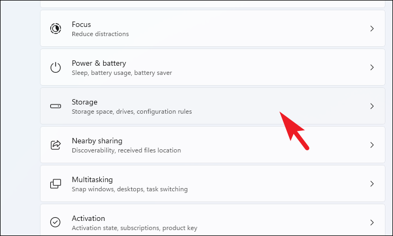Image resolution: width=393 pixels, height=236 pixels.
Task: Expand the Nearby sharing chevron arrow
Action: pos(372,145)
